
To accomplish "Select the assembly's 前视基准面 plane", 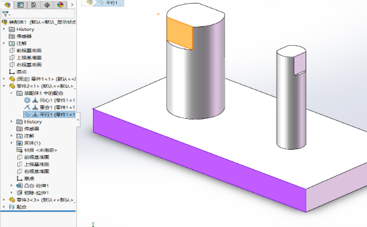I will click(x=25, y=51).
